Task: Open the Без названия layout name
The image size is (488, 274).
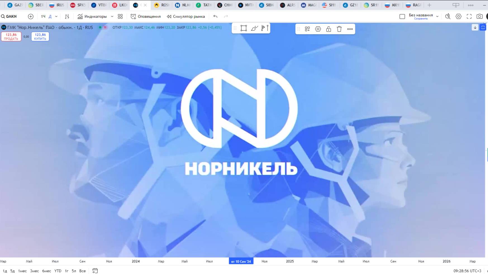Action: coord(421,15)
